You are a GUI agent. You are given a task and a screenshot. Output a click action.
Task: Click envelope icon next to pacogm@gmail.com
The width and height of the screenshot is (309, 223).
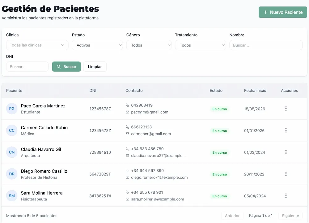pos(128,112)
